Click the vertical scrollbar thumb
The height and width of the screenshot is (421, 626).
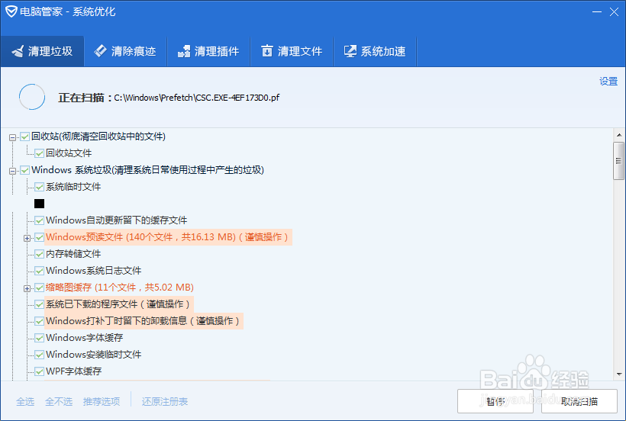coord(619,161)
